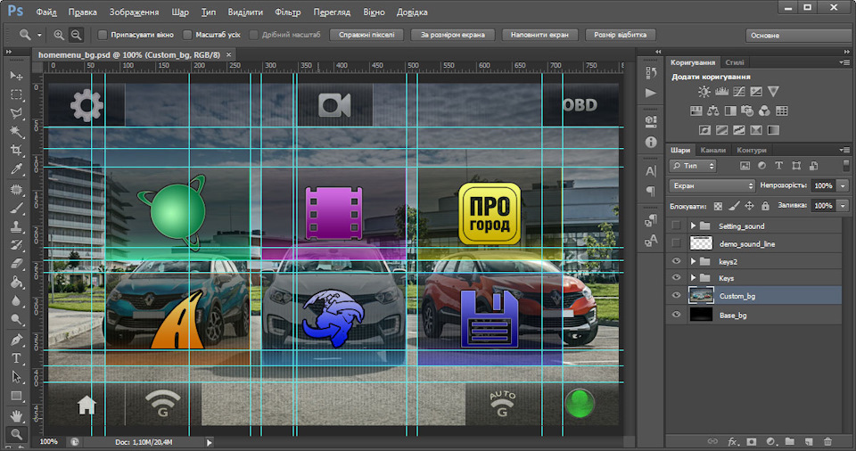Image resolution: width=856 pixels, height=451 pixels.
Task: Expand the Keys layer group
Action: point(693,278)
